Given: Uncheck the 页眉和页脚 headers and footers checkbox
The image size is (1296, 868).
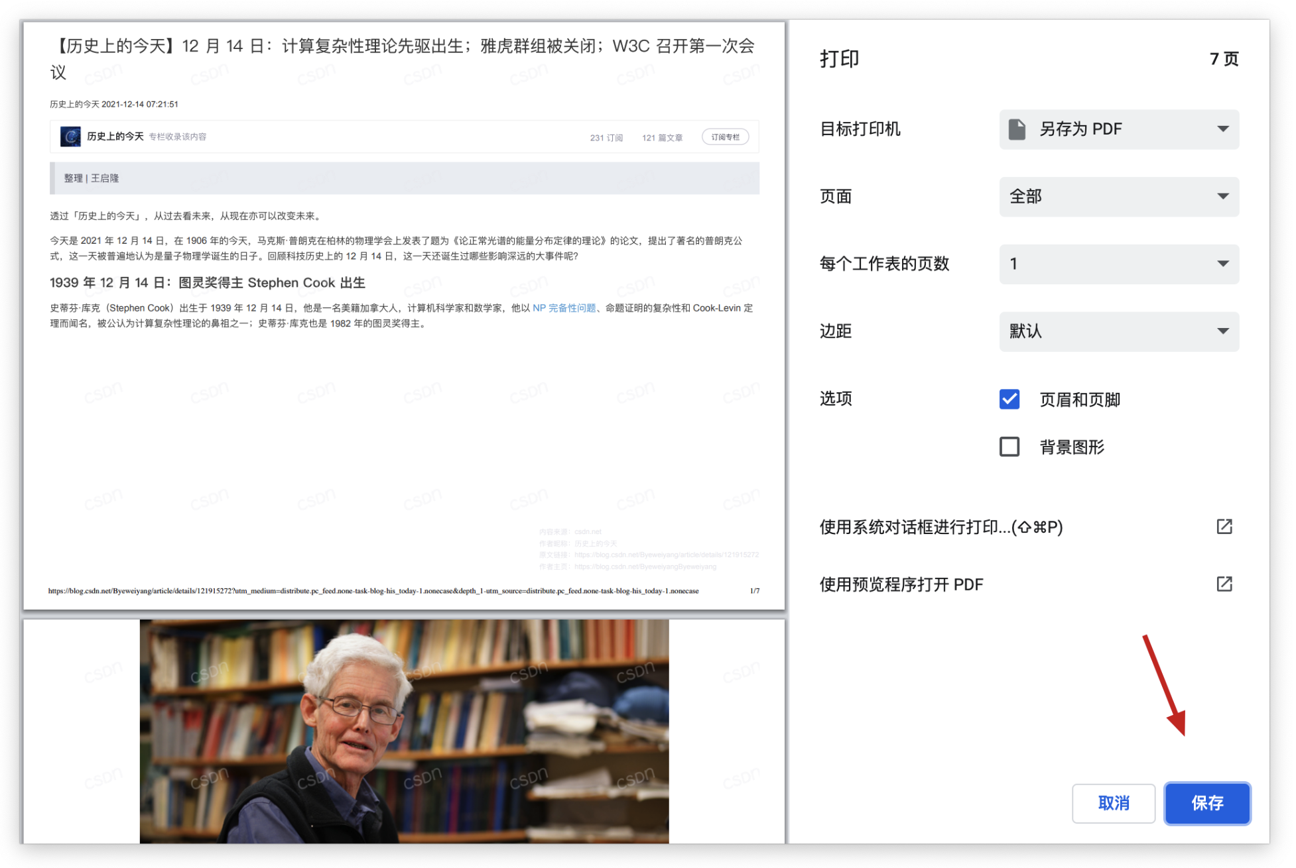Looking at the screenshot, I should click(1009, 399).
